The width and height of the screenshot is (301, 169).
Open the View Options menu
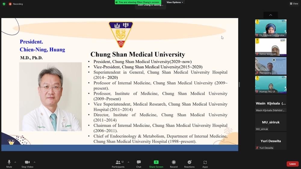(175, 2)
